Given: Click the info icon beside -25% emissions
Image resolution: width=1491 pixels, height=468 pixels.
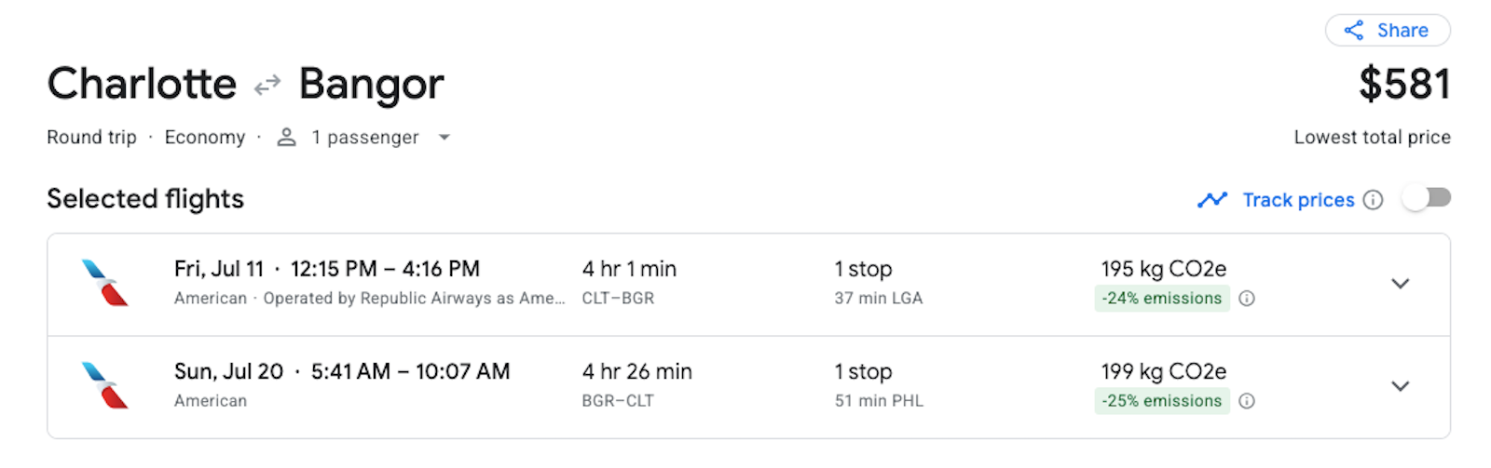Looking at the screenshot, I should 1247,401.
